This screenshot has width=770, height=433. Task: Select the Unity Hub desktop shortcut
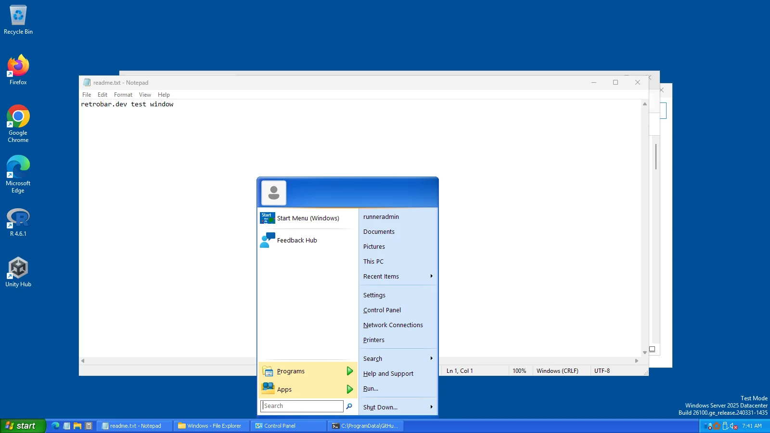[18, 272]
